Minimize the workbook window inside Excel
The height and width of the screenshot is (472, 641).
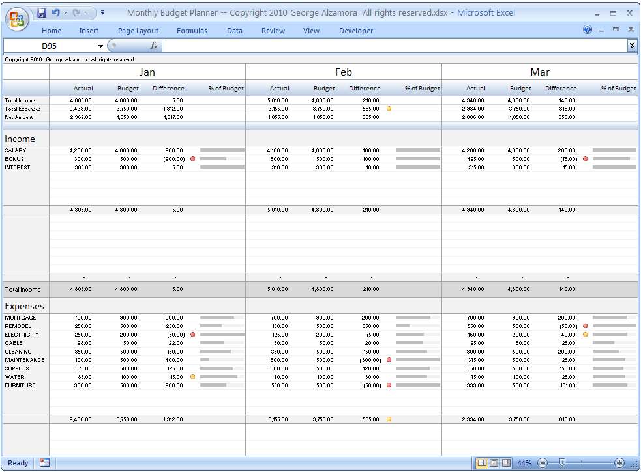coord(601,30)
